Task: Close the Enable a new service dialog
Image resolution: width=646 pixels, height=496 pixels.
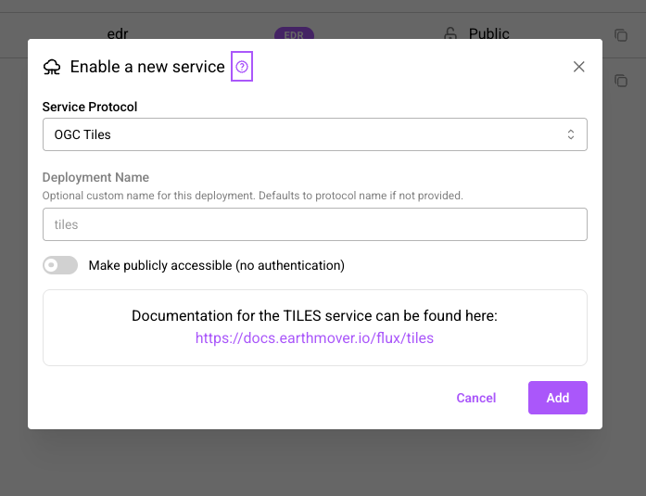Action: 579,67
